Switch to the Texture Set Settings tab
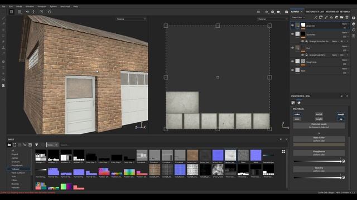This screenshot has width=357, height=200. (x=337, y=12)
